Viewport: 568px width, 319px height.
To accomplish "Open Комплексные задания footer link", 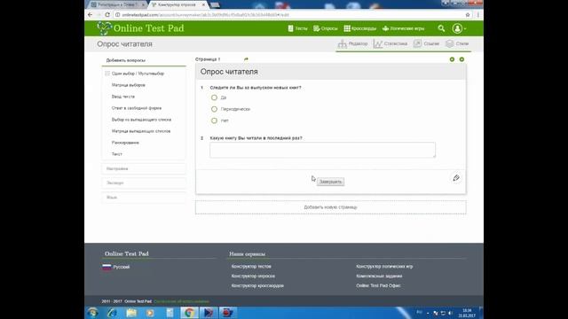I will [379, 276].
